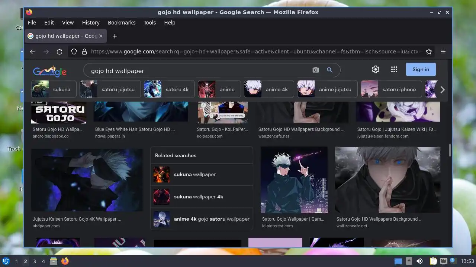Screen dimensions: 476x267
Task: Open the Tools menu
Action: coord(150,23)
